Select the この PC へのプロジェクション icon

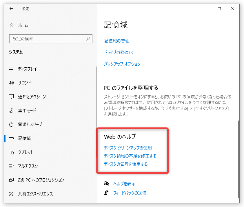(x=11, y=180)
